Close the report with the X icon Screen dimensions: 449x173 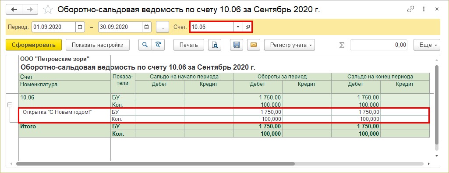point(437,9)
